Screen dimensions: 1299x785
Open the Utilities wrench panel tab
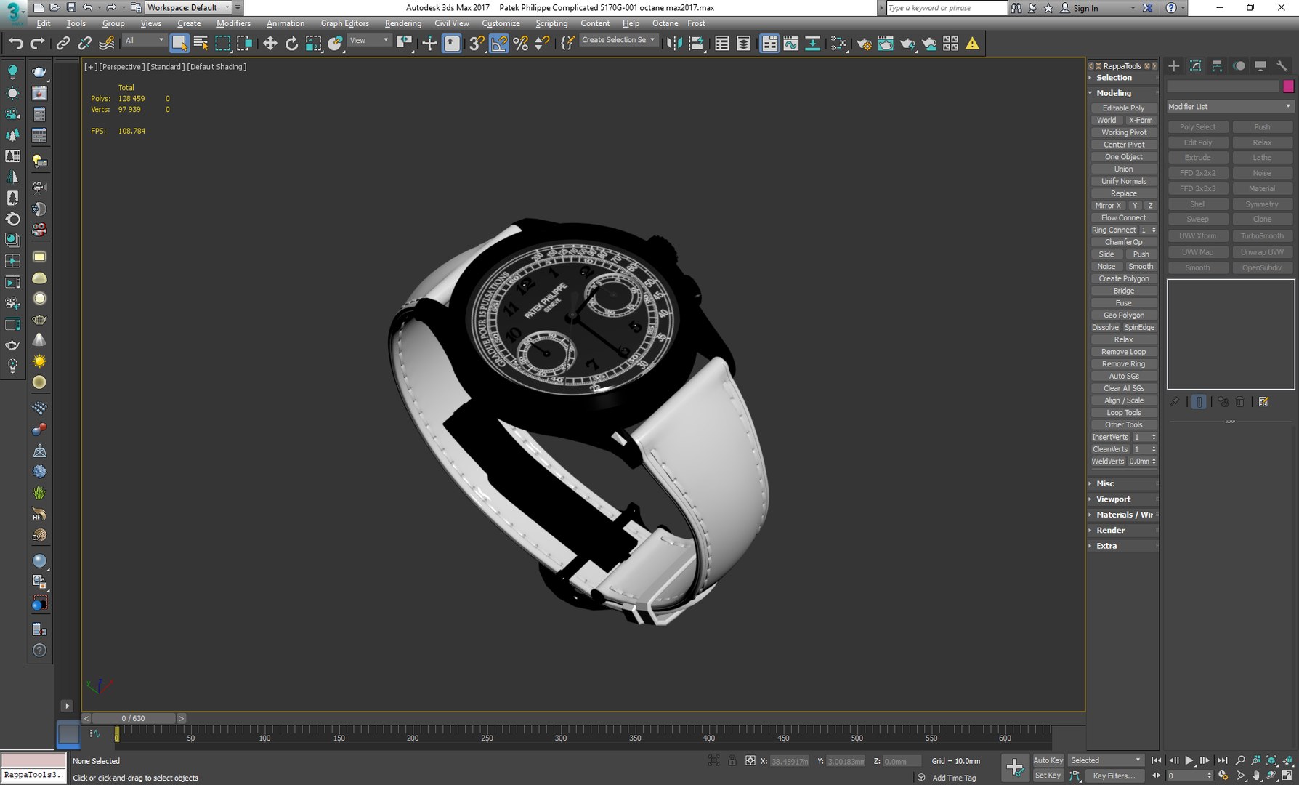pos(1282,66)
